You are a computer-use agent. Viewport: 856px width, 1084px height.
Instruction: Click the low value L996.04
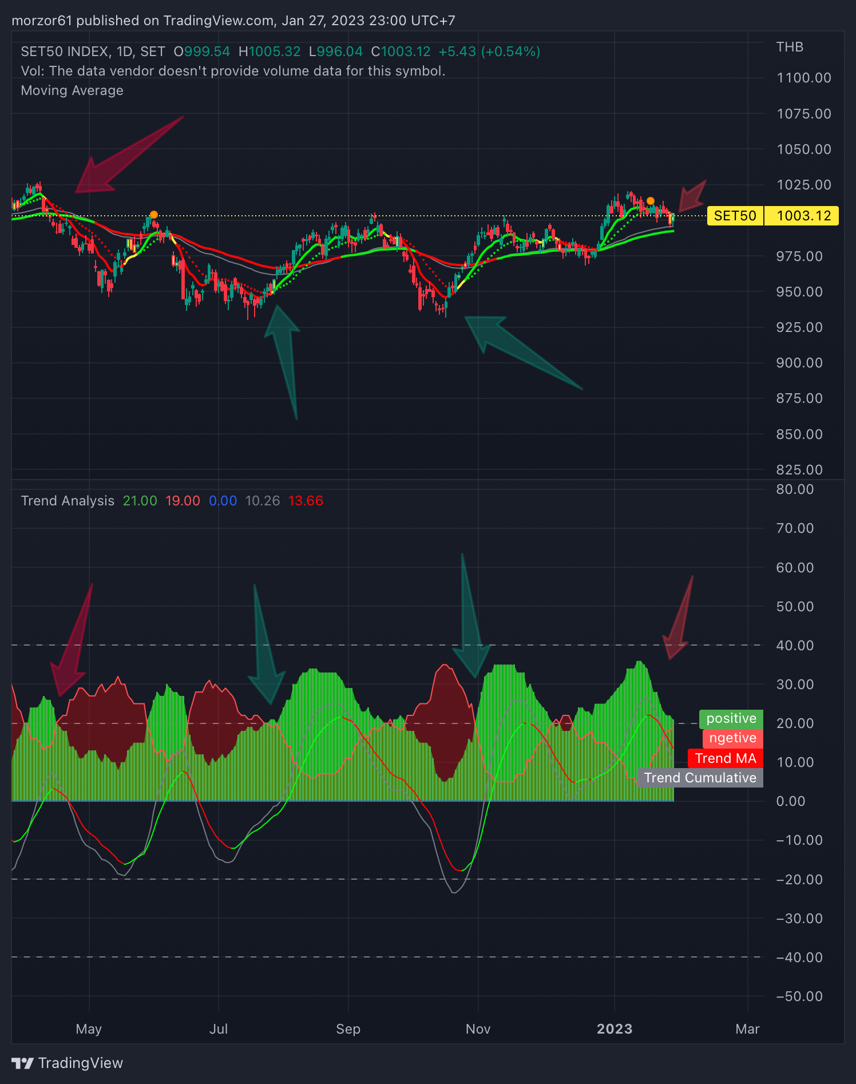(336, 52)
